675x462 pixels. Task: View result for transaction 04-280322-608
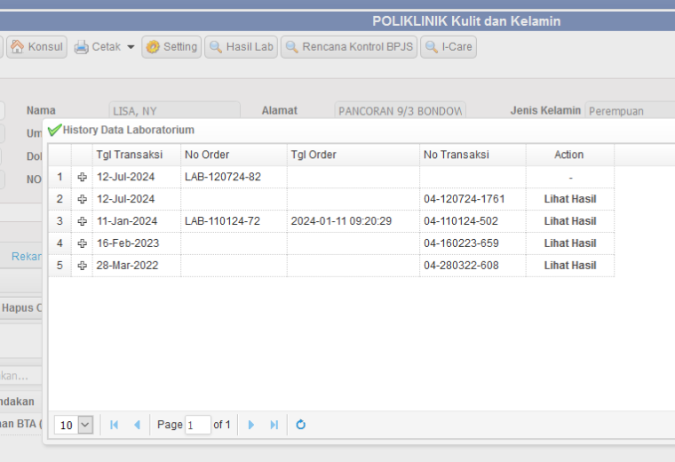pos(570,266)
